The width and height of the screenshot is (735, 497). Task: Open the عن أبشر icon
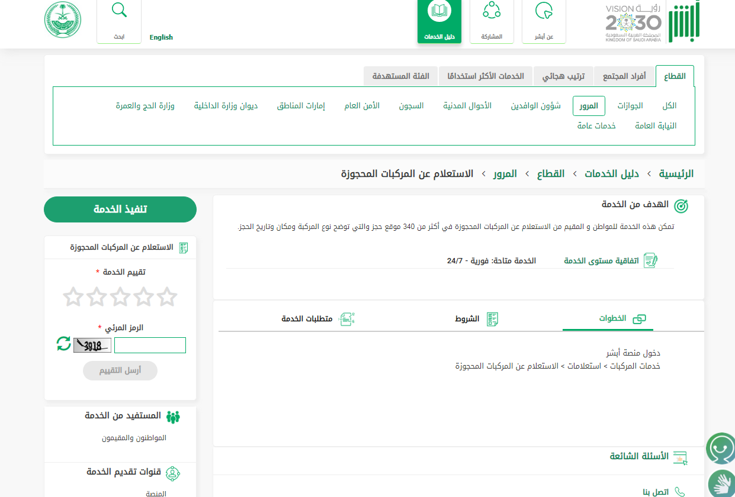tap(543, 11)
